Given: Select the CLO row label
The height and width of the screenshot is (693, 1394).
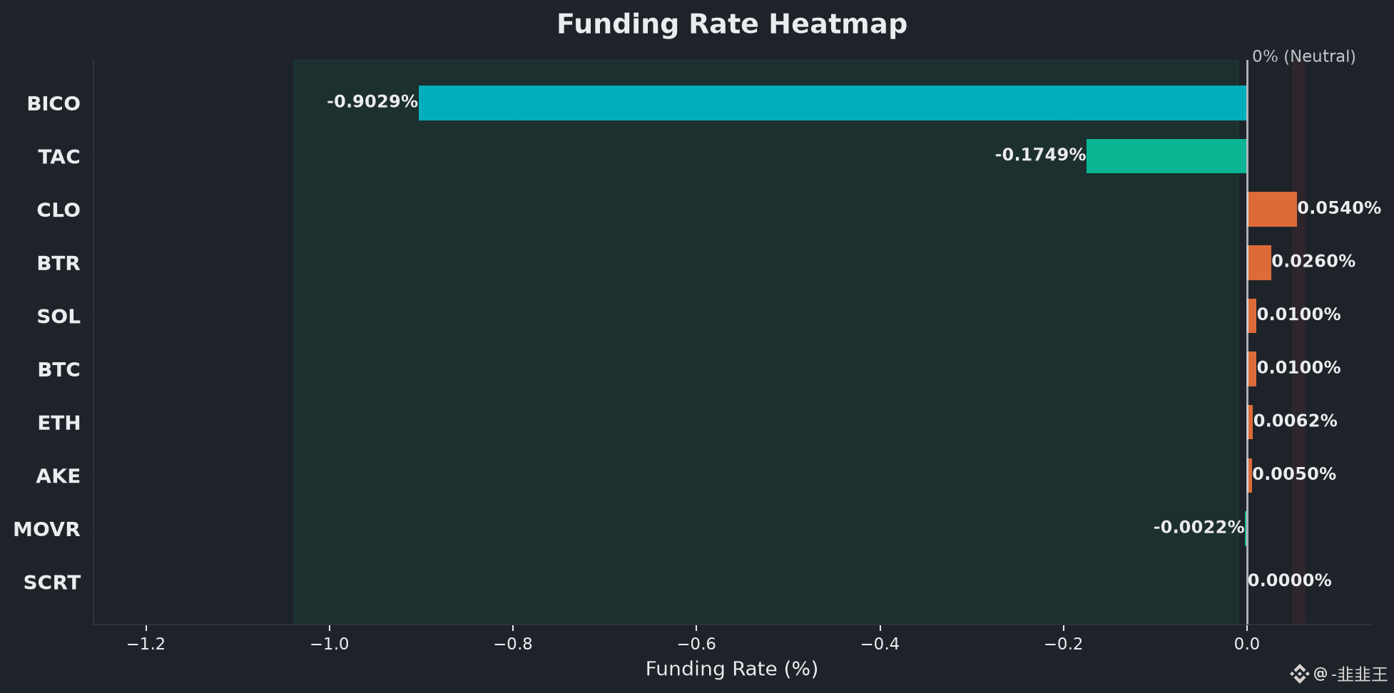Looking at the screenshot, I should point(58,210).
